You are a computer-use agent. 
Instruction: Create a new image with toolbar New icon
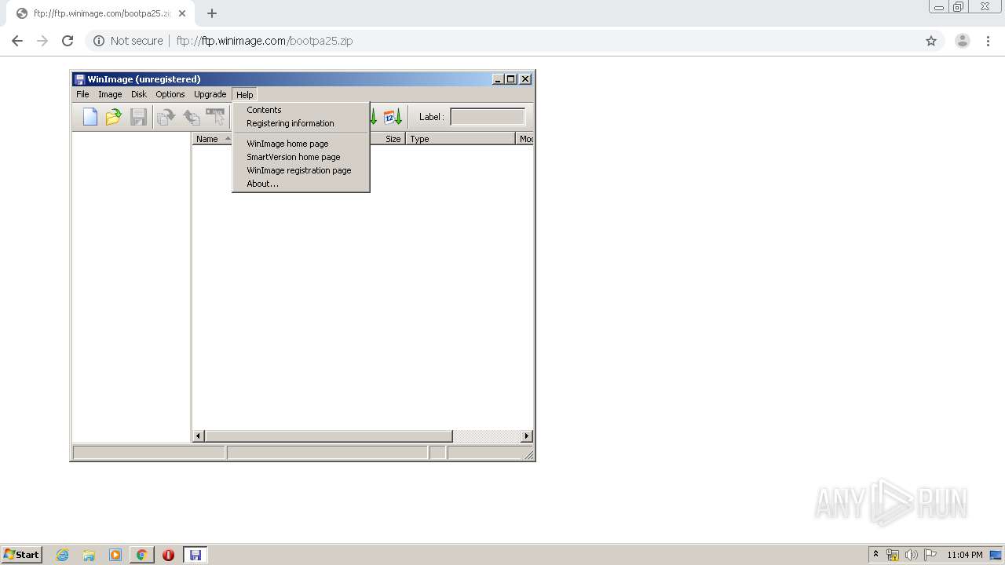90,117
